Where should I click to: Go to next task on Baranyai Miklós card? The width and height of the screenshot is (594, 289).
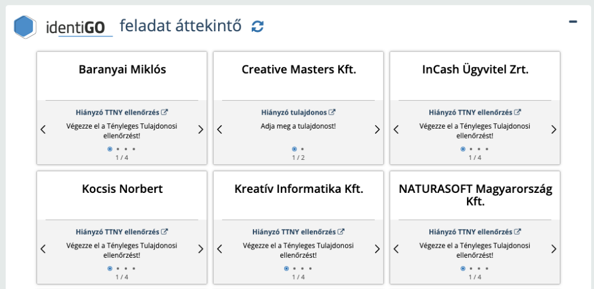click(x=201, y=130)
